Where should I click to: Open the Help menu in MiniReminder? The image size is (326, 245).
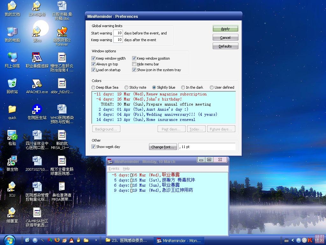(126, 168)
